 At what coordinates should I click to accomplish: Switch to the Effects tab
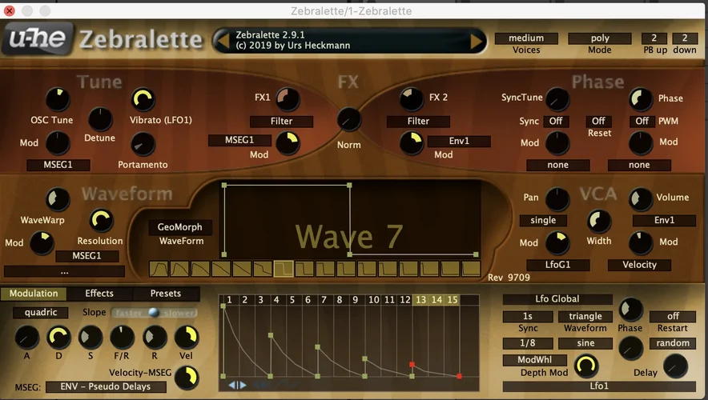(x=99, y=294)
